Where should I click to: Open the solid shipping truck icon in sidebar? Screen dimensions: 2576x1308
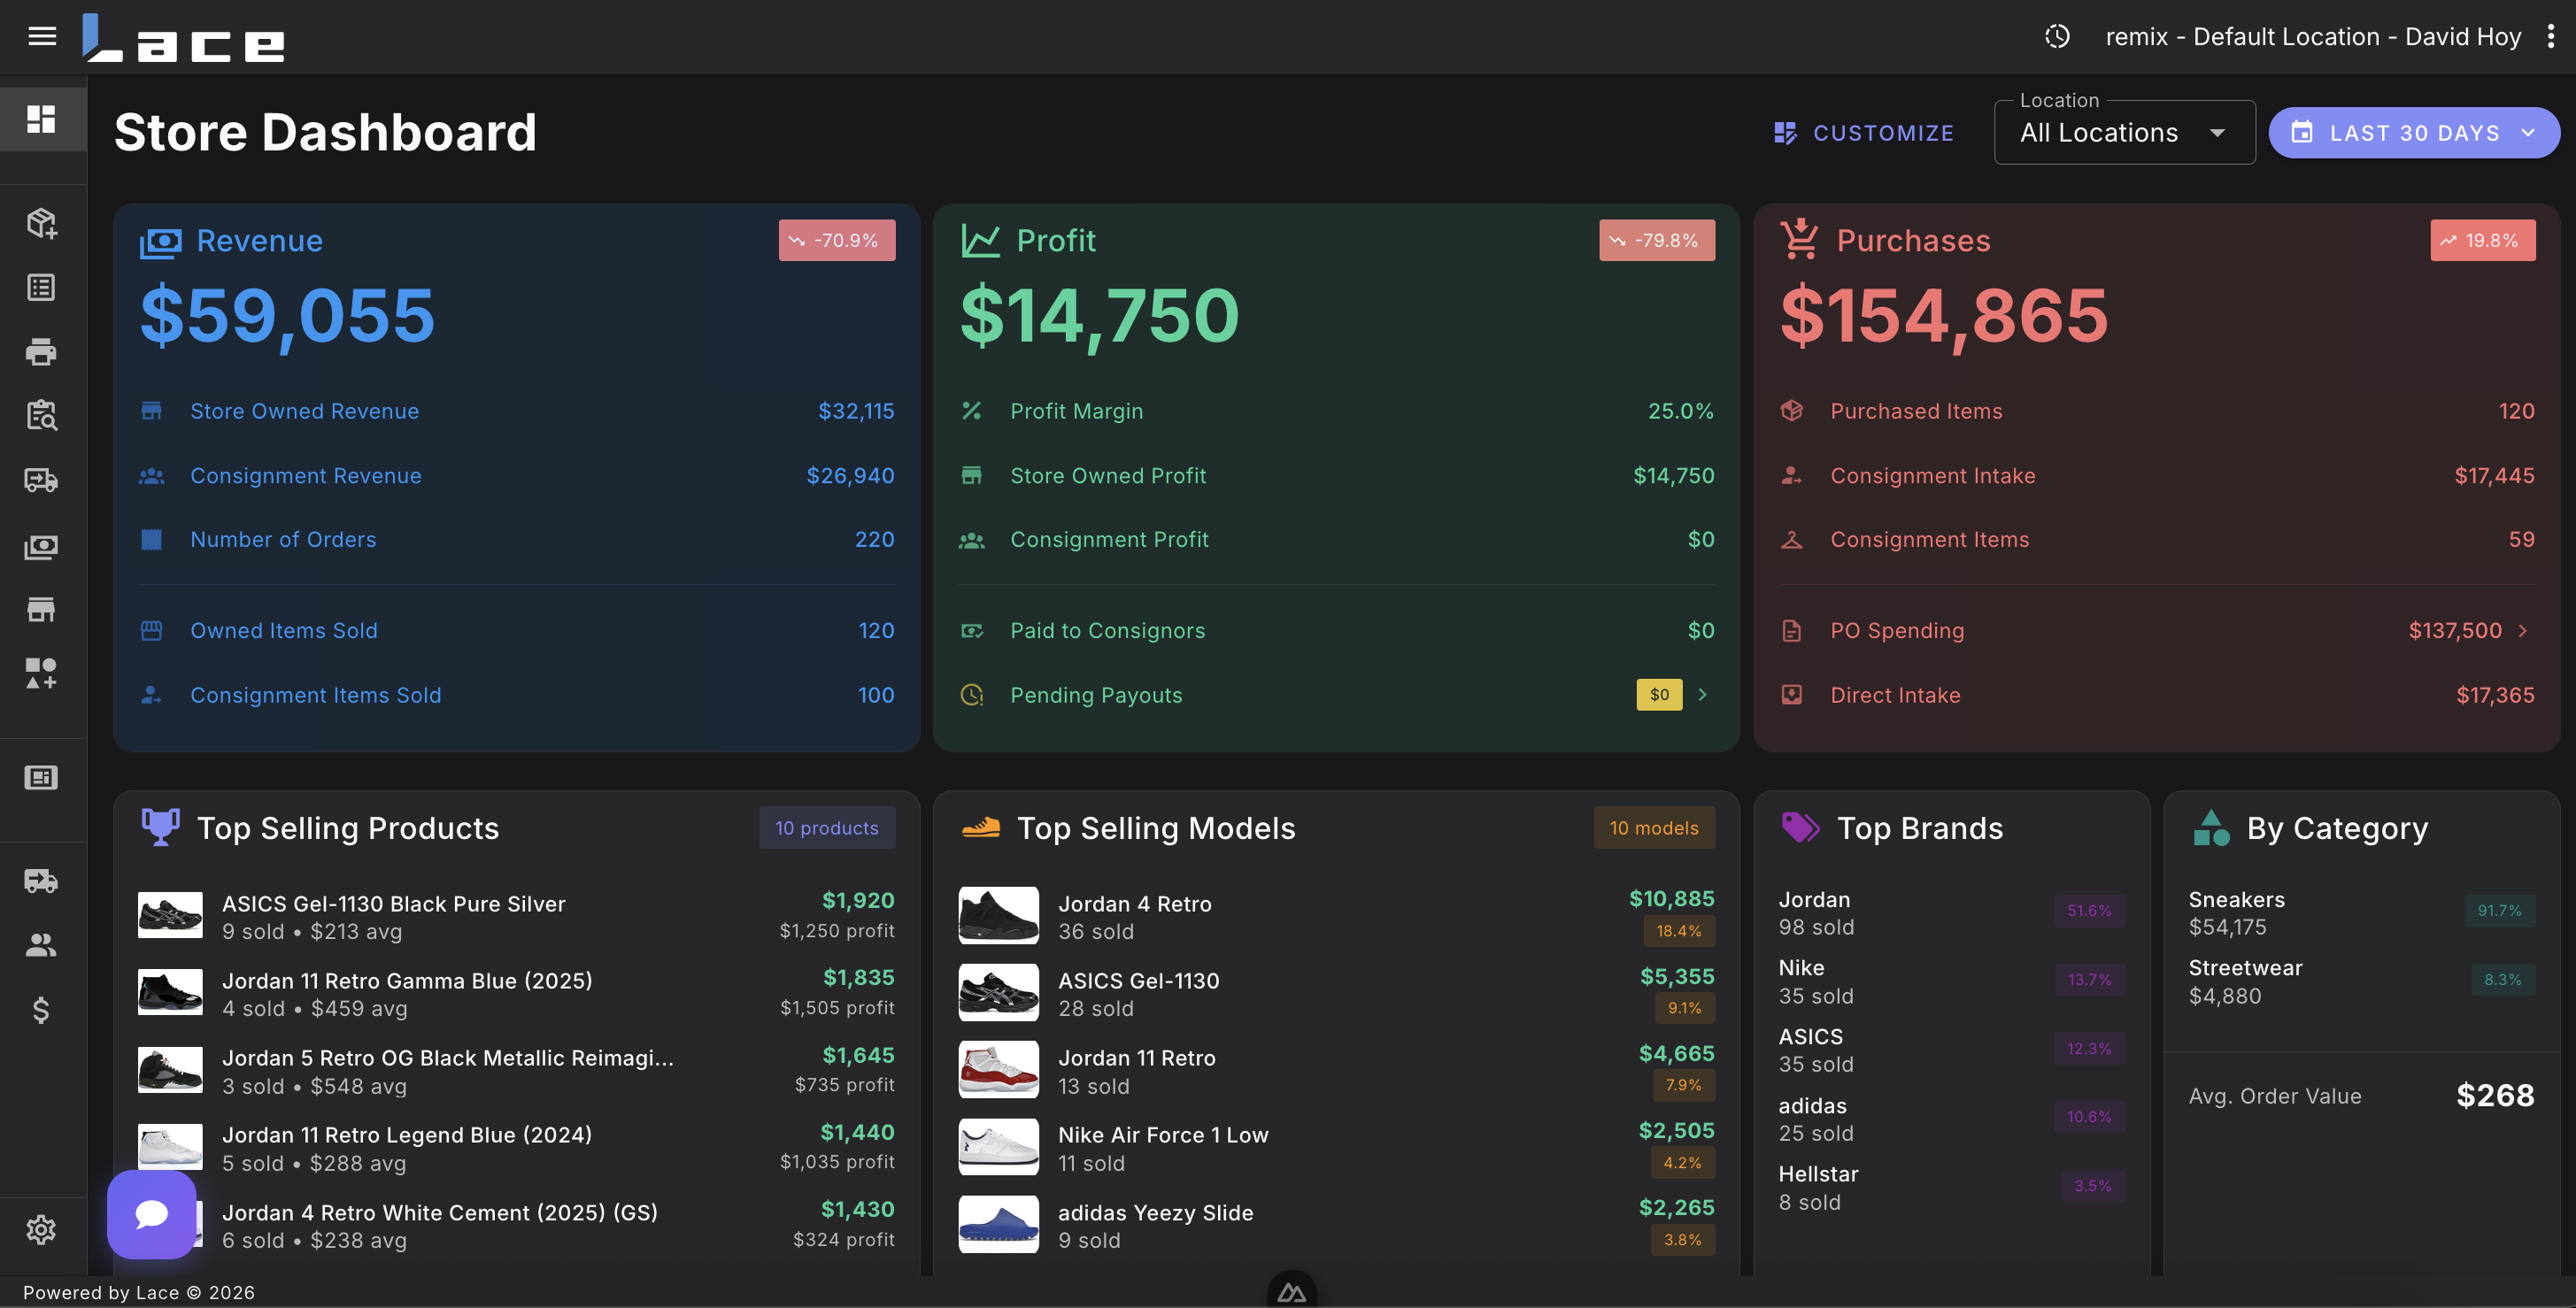(41, 880)
